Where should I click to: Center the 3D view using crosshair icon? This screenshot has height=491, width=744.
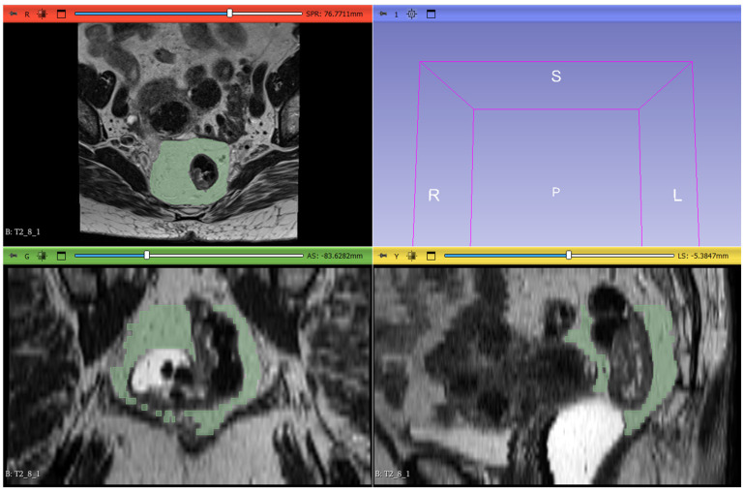pyautogui.click(x=412, y=15)
